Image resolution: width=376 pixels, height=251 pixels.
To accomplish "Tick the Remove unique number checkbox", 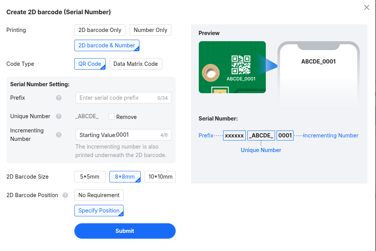I will (111, 116).
